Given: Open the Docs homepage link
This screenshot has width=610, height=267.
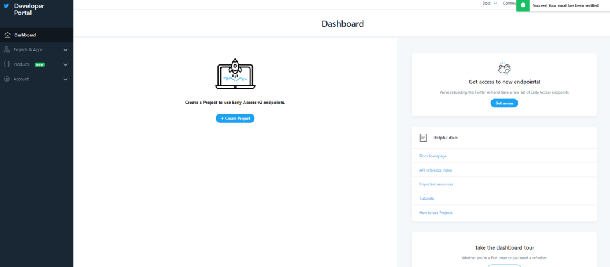Looking at the screenshot, I should tap(433, 156).
